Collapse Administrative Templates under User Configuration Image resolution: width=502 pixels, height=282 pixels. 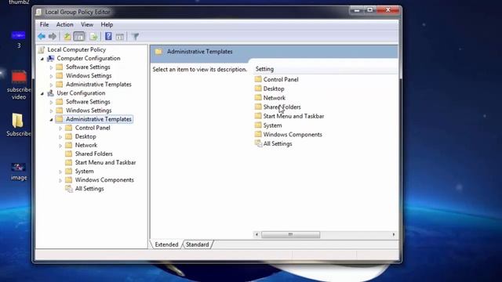pos(51,120)
